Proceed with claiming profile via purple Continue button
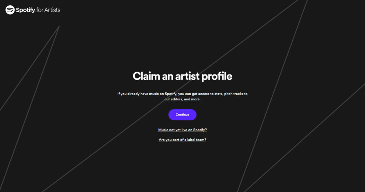Screen dimensions: 365x192 (182, 114)
